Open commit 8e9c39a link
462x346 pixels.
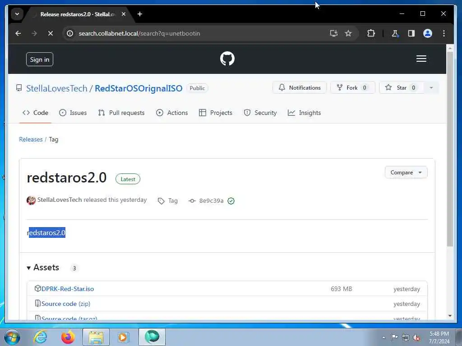point(211,200)
